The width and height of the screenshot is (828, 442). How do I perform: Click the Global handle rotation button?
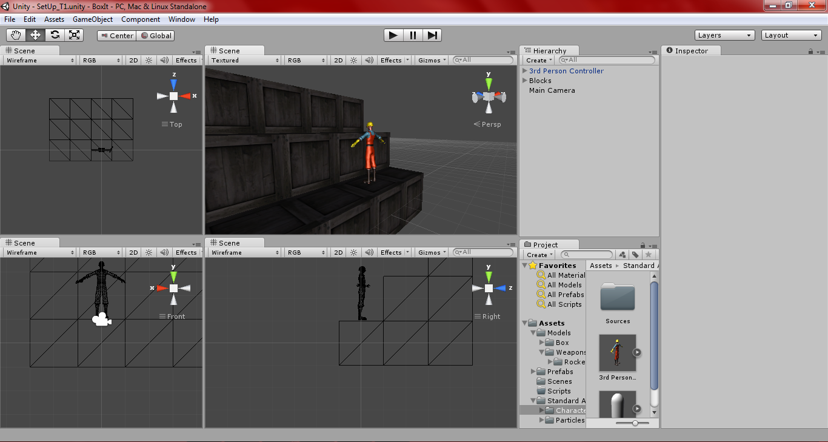(x=156, y=36)
